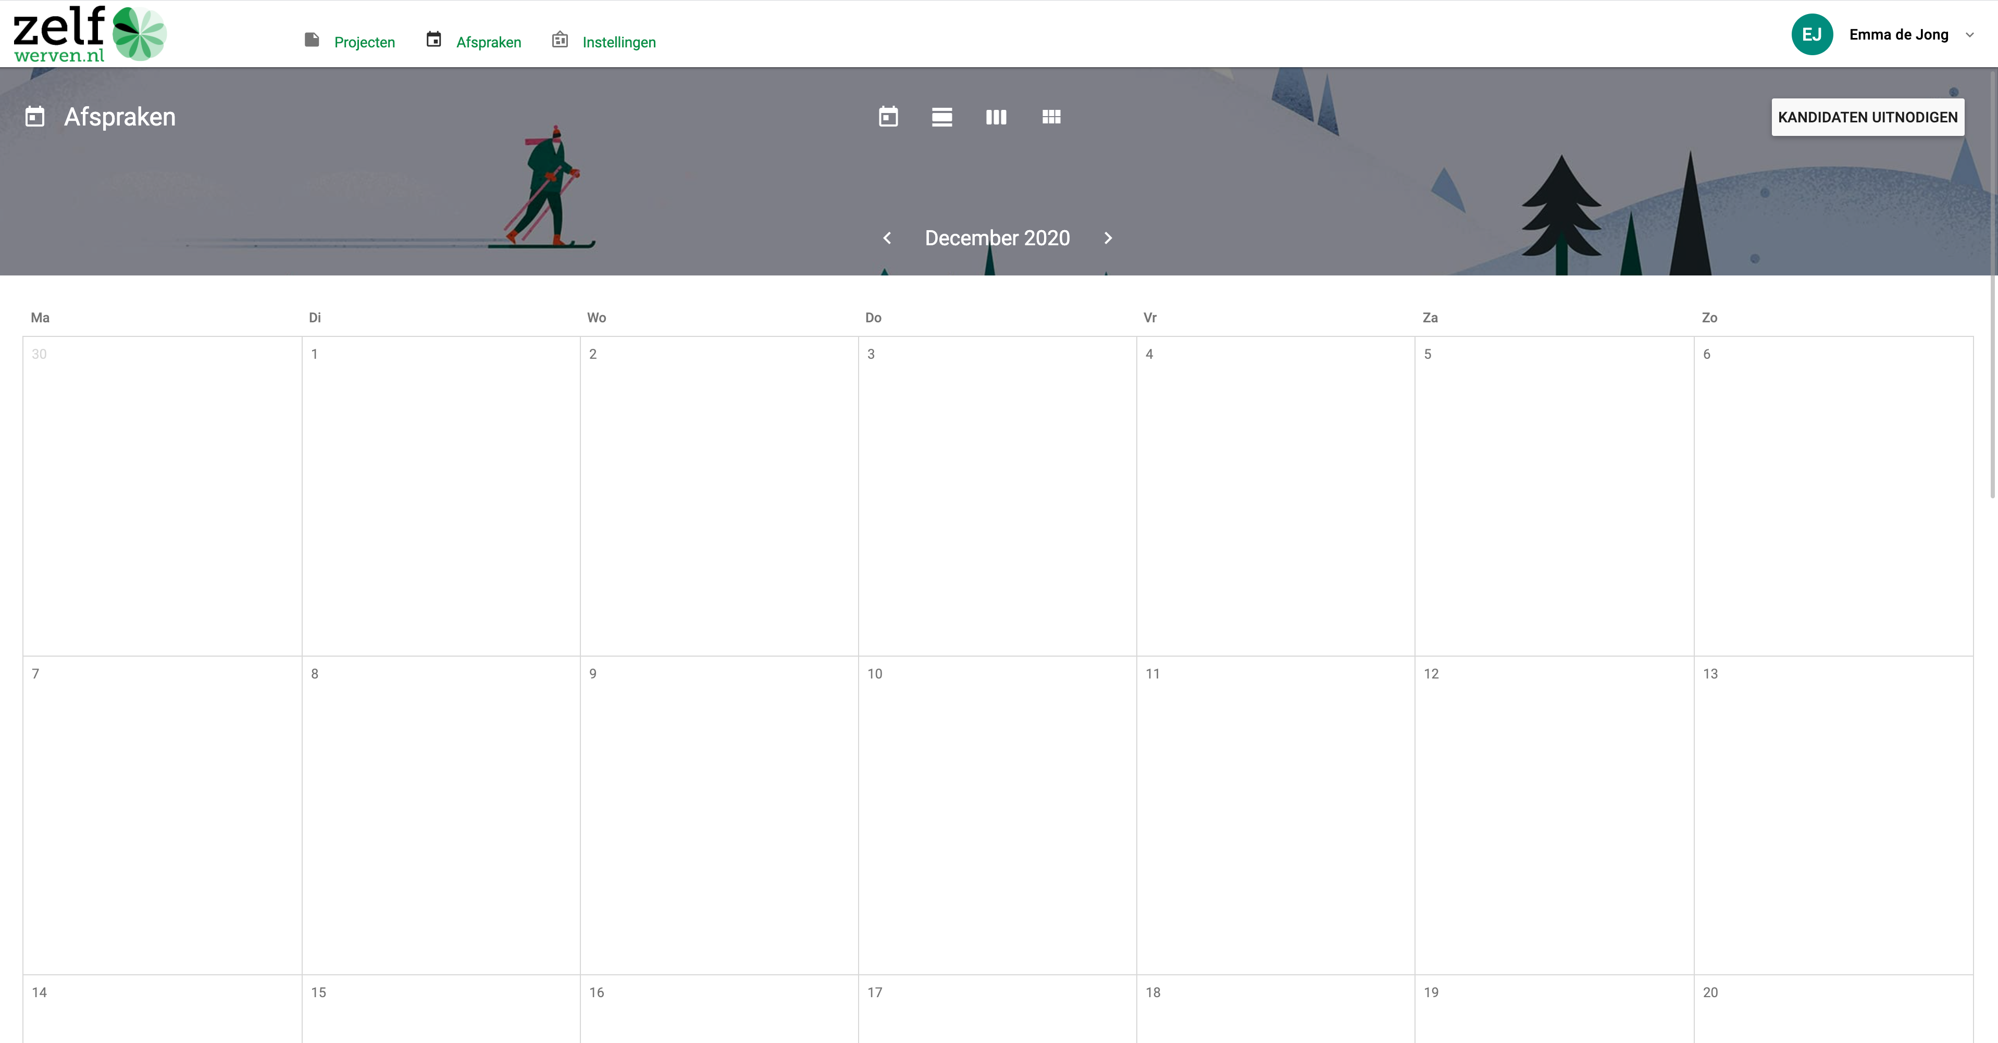This screenshot has width=1998, height=1043.
Task: Open the Projecten menu item
Action: 365,43
